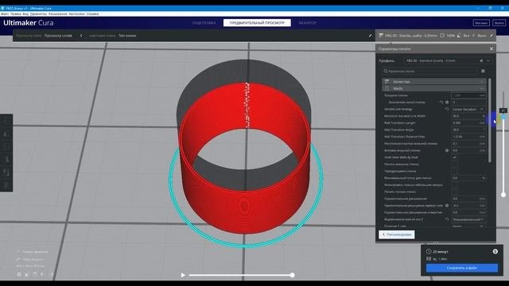Show print info with the info icon
509x286 pixels.
[495, 251]
